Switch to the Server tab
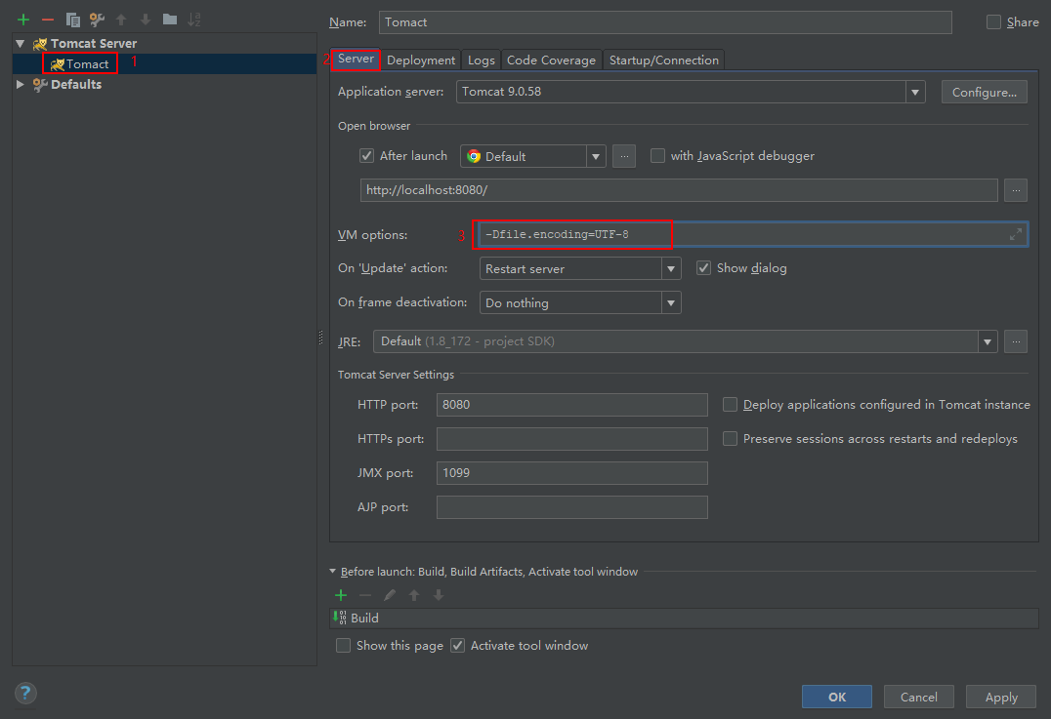 [x=356, y=59]
